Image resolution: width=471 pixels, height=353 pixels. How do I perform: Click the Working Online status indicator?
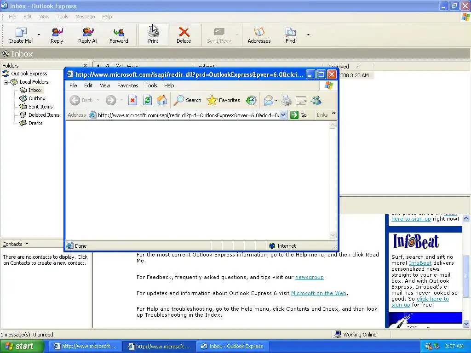coord(356,335)
